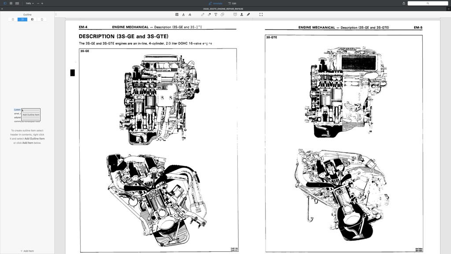451x254 pixels.
Task: Open the page thumbnails sidebar tab
Action: tap(42, 19)
